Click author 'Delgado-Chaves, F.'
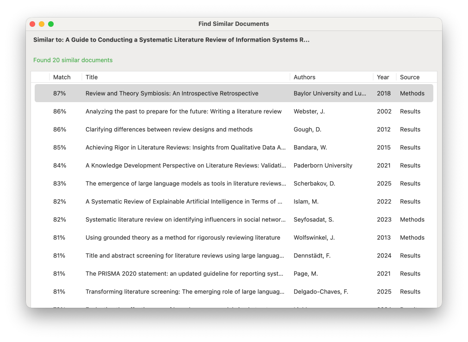 [321, 292]
